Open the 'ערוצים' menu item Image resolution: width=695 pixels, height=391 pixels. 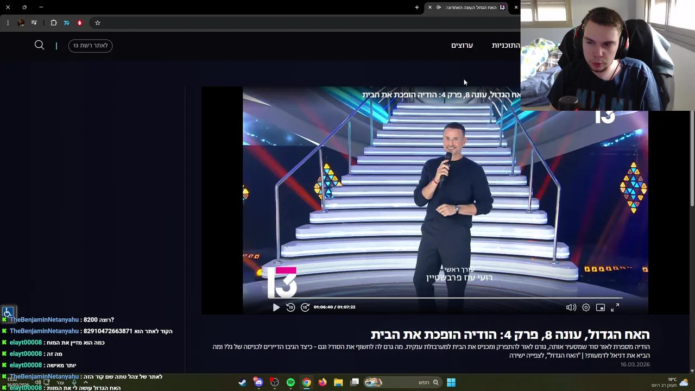click(x=462, y=46)
